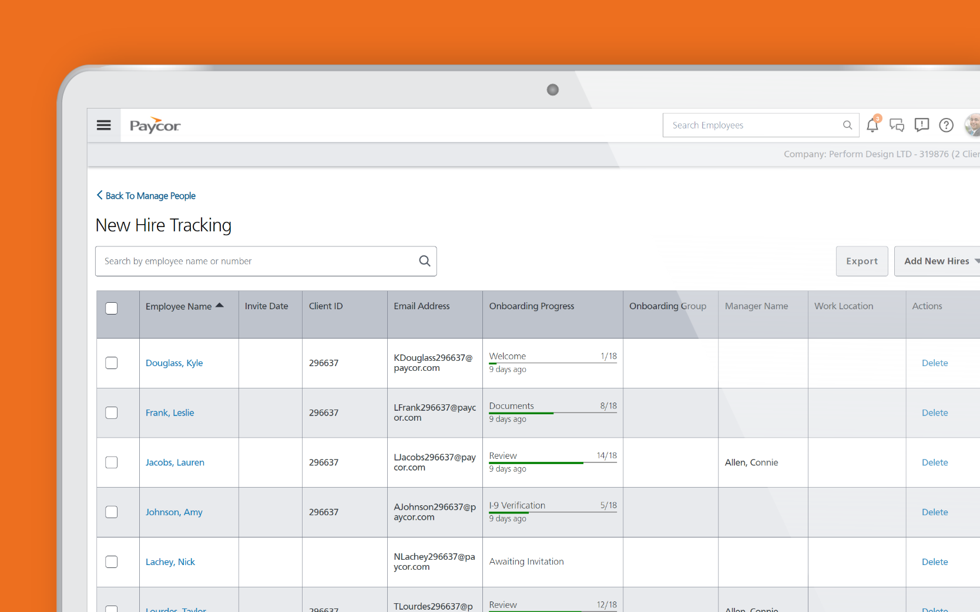Click the Review 14/18 progress bar
This screenshot has width=980, height=612.
553,463
